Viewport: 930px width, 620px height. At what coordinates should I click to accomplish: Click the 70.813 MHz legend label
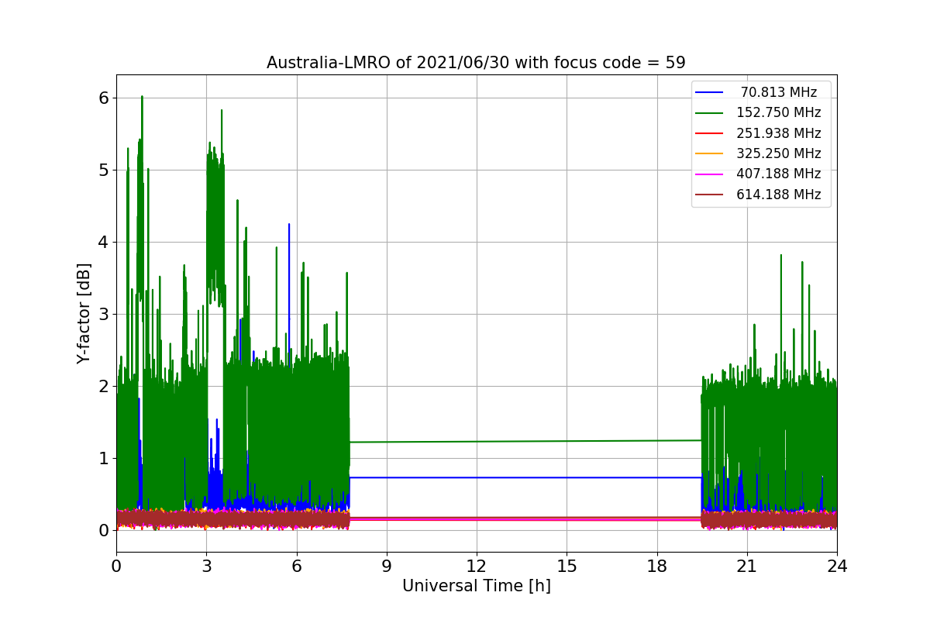pos(779,92)
